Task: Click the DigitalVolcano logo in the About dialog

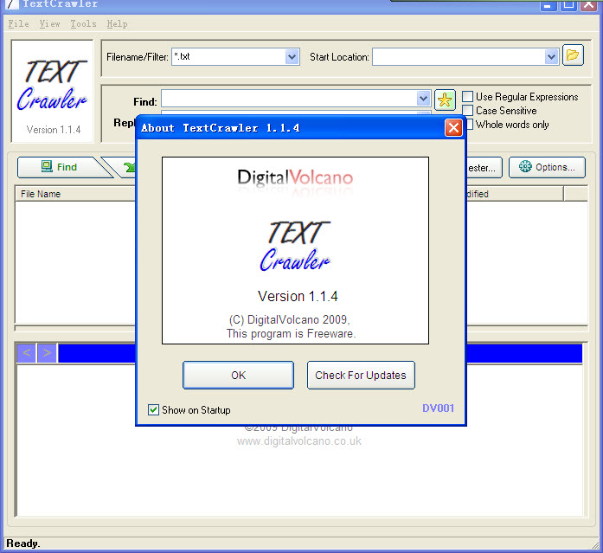Action: pyautogui.click(x=295, y=177)
